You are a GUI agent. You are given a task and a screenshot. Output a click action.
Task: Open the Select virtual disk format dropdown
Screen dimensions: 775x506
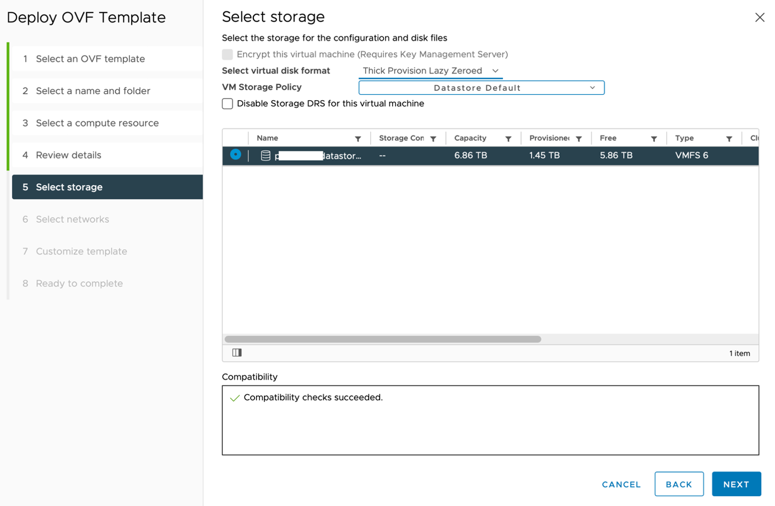pos(495,70)
